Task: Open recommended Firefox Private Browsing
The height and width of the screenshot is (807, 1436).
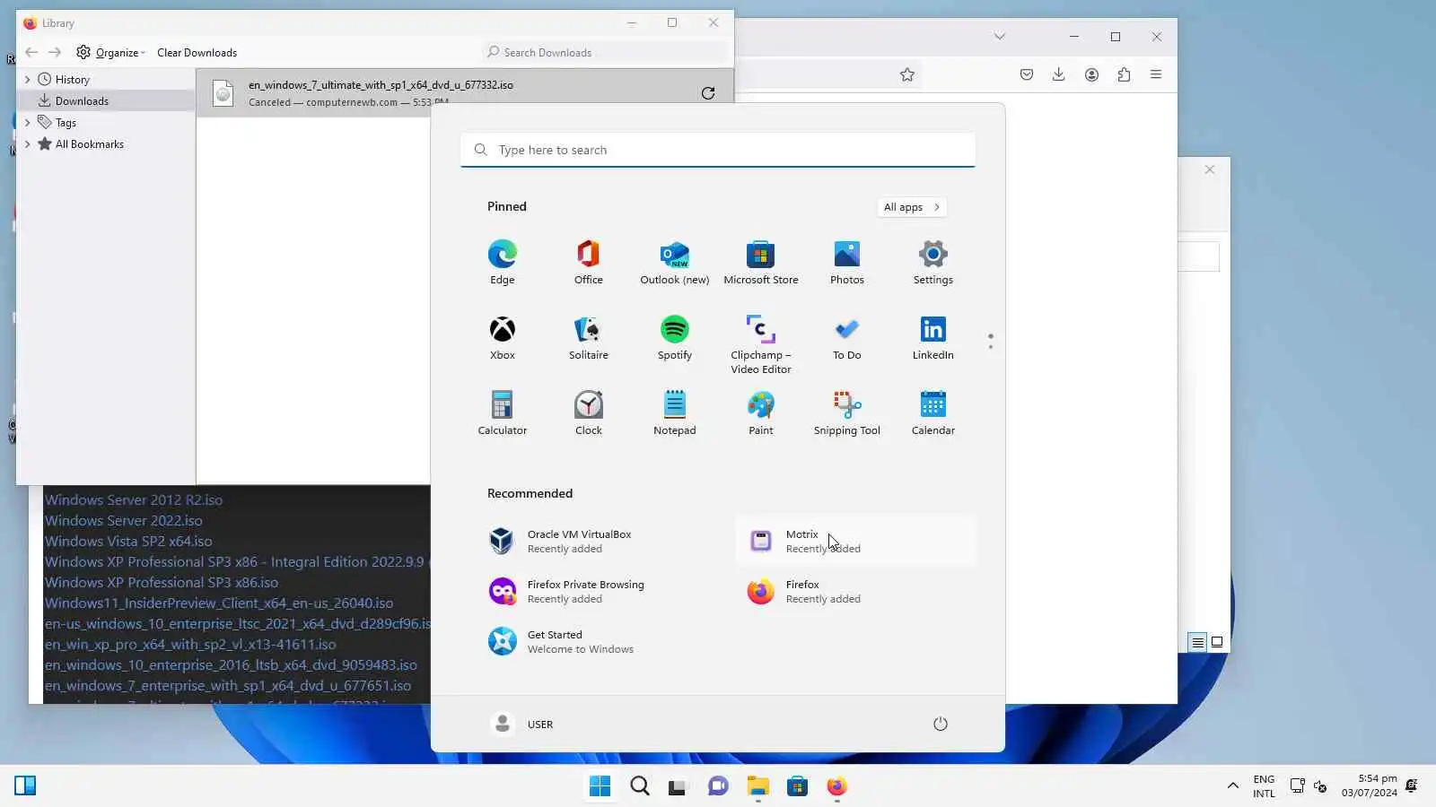Action: pos(598,591)
